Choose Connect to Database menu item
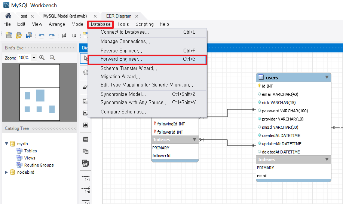 pyautogui.click(x=147, y=32)
